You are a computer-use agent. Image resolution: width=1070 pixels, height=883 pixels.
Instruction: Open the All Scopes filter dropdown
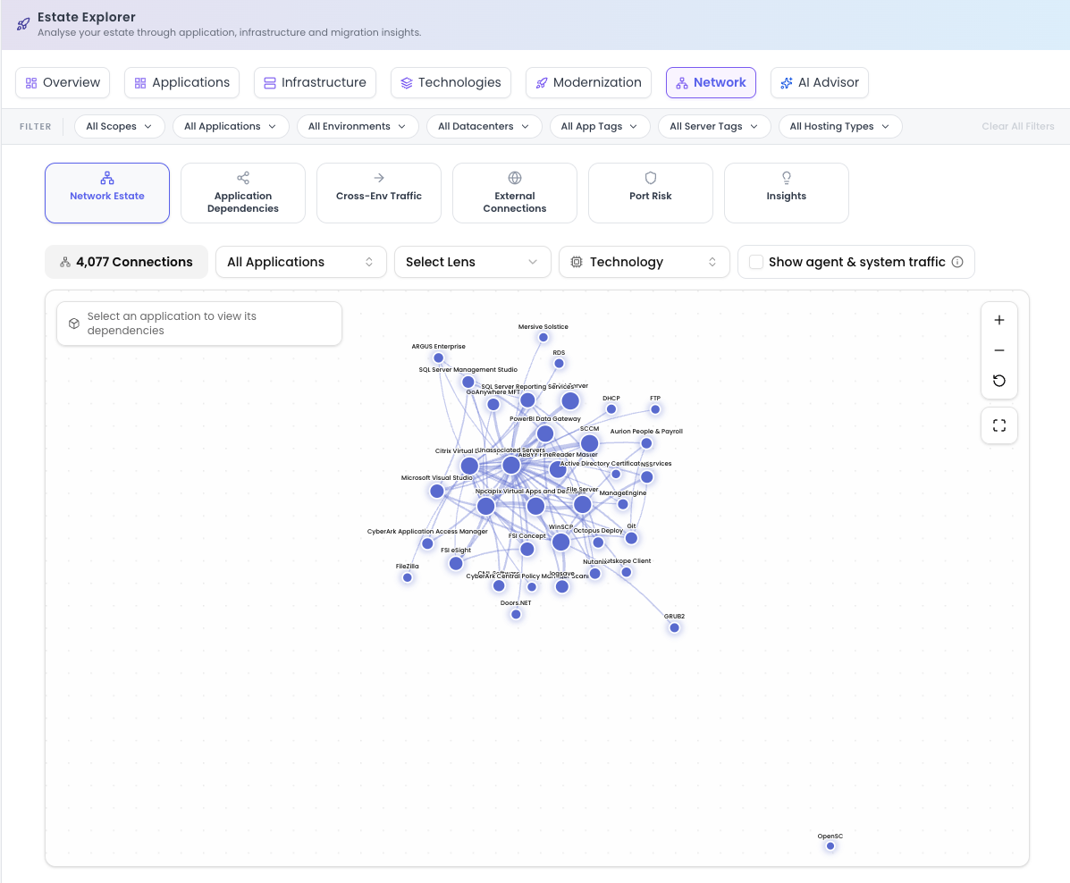coord(119,126)
